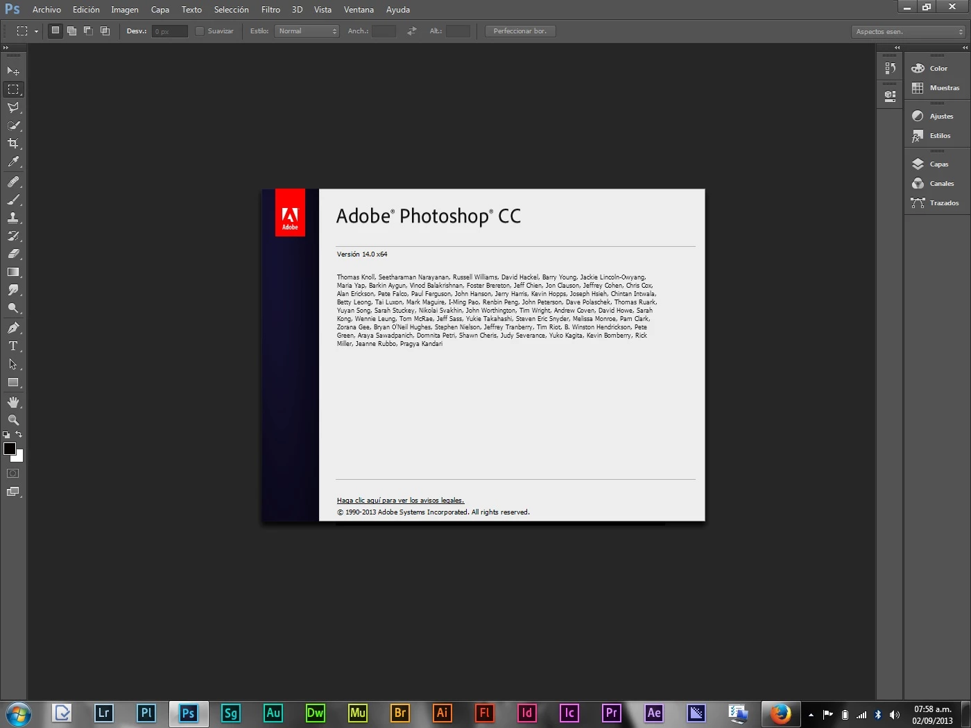Open the Imagen menu
This screenshot has width=971, height=728.
point(125,10)
